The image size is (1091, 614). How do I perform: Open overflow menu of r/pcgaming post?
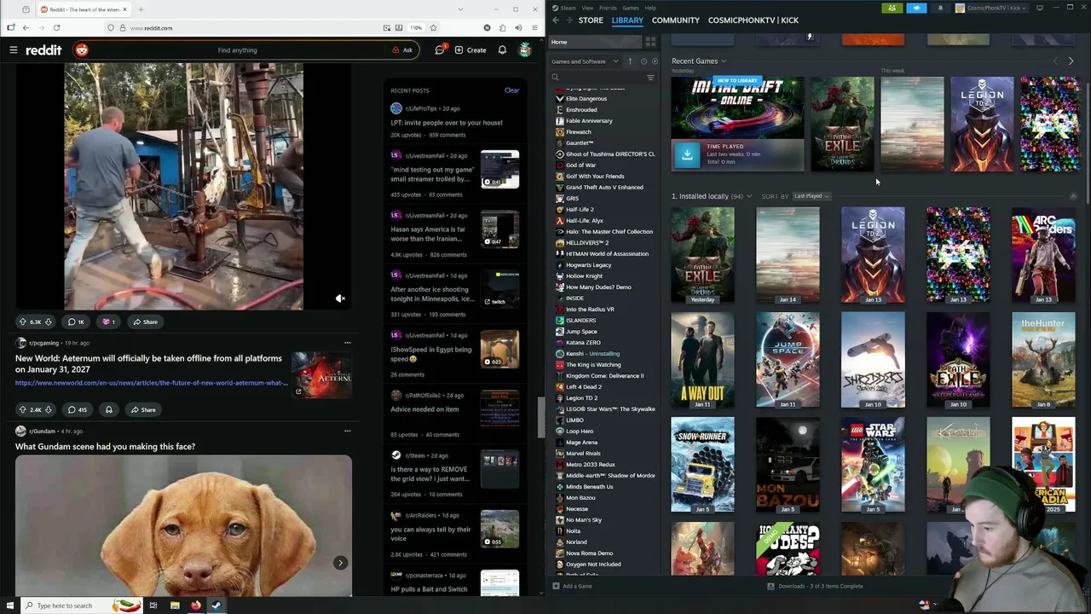pyautogui.click(x=347, y=343)
